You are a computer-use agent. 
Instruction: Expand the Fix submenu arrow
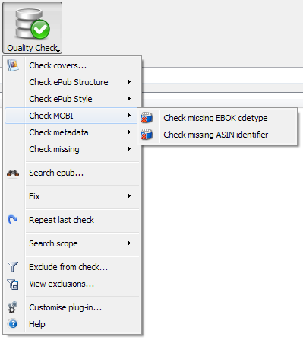129,196
